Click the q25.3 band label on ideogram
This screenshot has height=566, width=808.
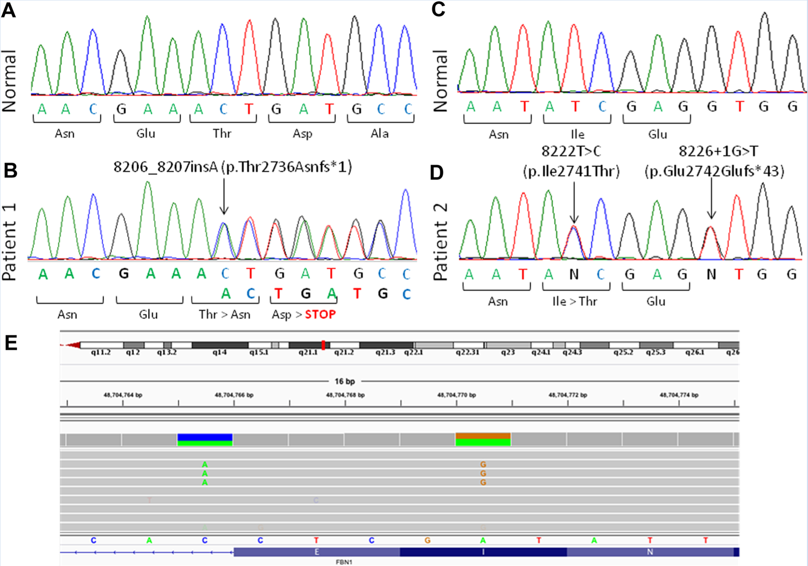coord(656,352)
